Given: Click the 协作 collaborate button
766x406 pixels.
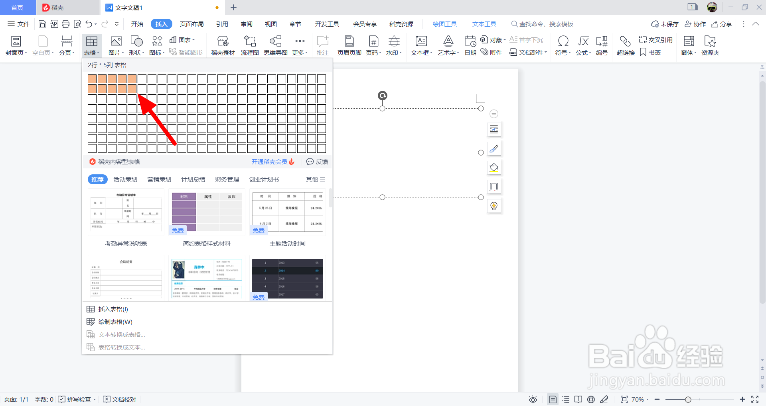Looking at the screenshot, I should point(695,24).
